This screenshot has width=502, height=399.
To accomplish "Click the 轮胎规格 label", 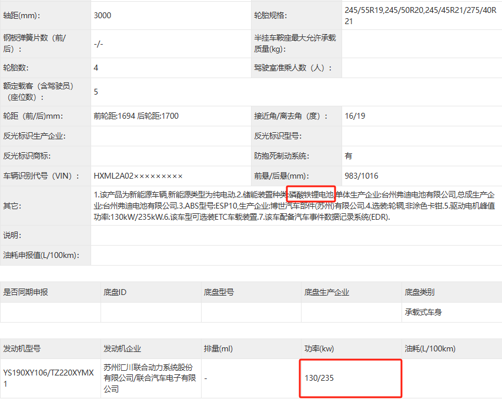I will point(270,15).
